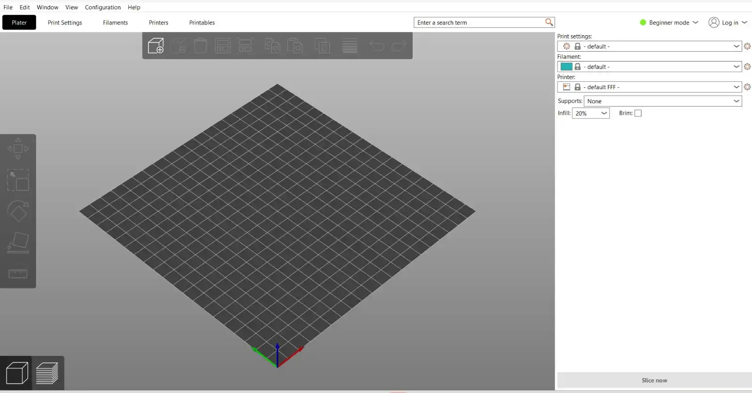Select the Place on face tool
Screen dimensions: 752x393
(18, 243)
